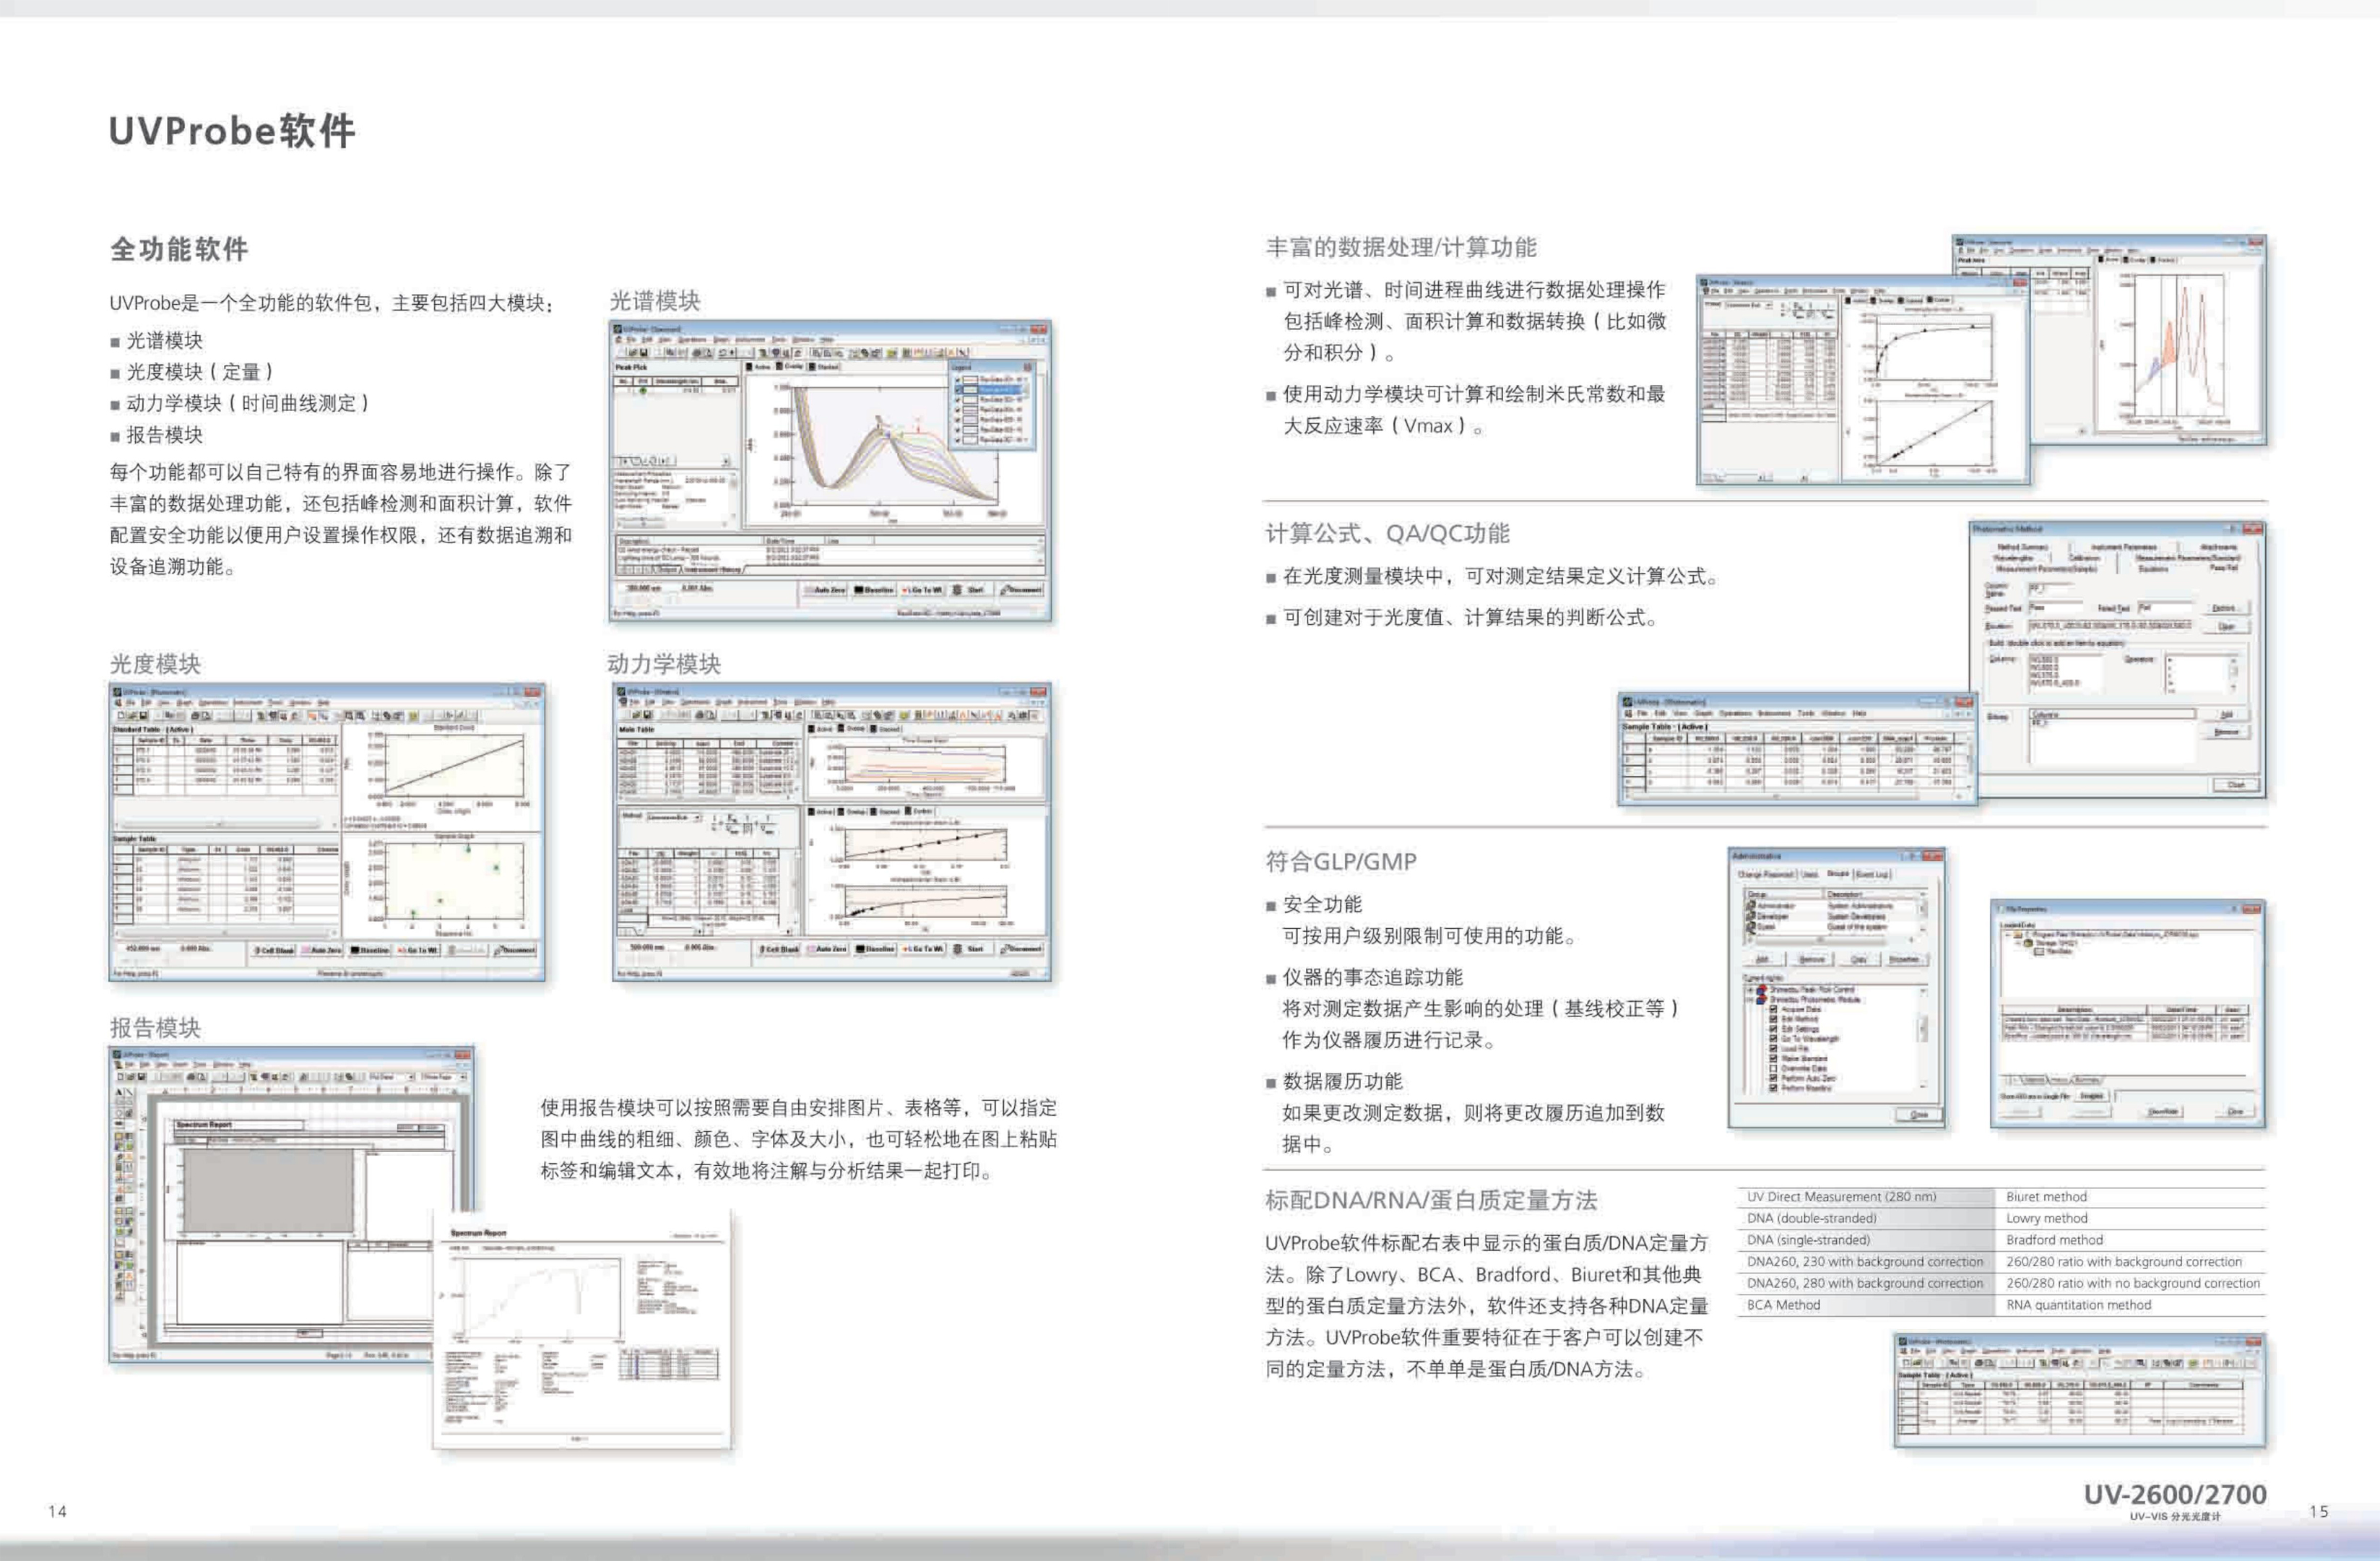Check the Overwrite Data checkbox in Administration
Viewport: 2380px width, 1561px height.
(x=1773, y=1068)
